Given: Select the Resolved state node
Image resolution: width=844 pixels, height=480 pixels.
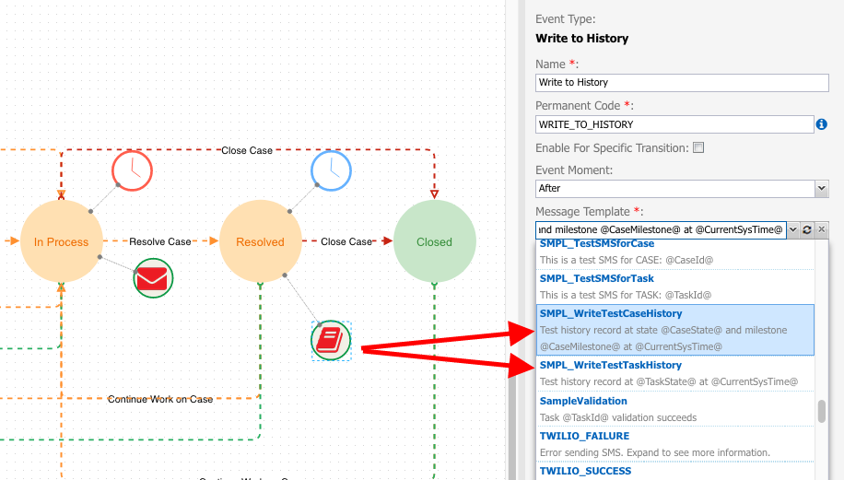Looking at the screenshot, I should [261, 241].
